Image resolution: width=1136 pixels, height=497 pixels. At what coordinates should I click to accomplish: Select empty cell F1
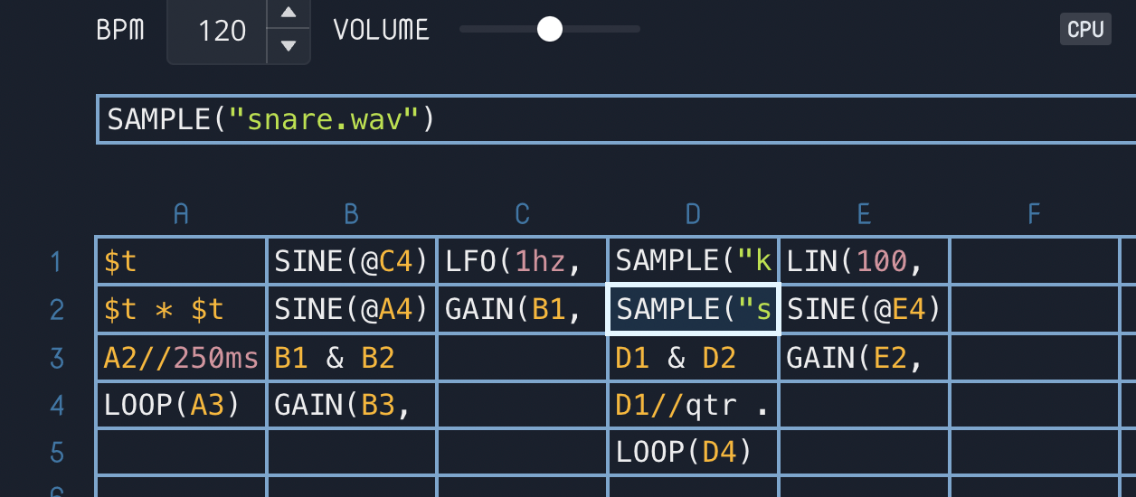[1034, 262]
